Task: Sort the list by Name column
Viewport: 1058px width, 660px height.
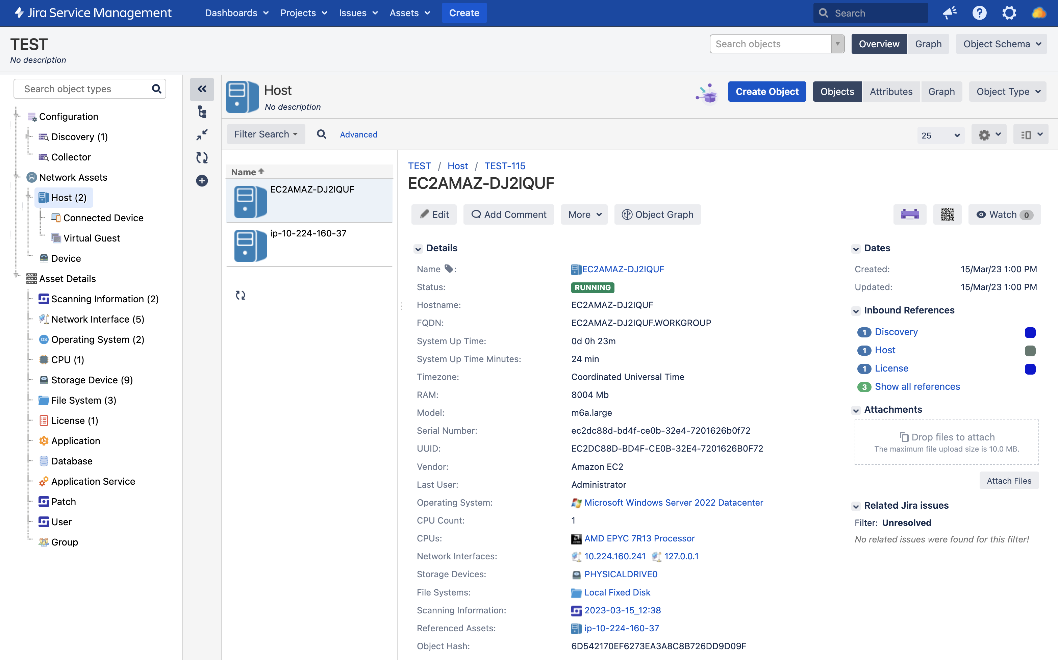Action: point(248,172)
